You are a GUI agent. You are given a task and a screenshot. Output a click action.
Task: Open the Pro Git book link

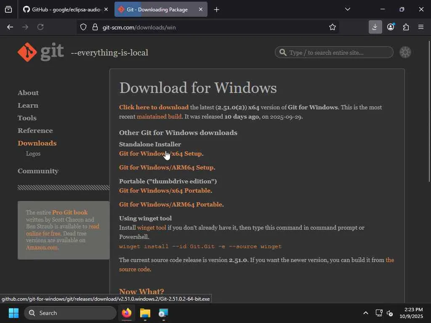click(x=70, y=212)
